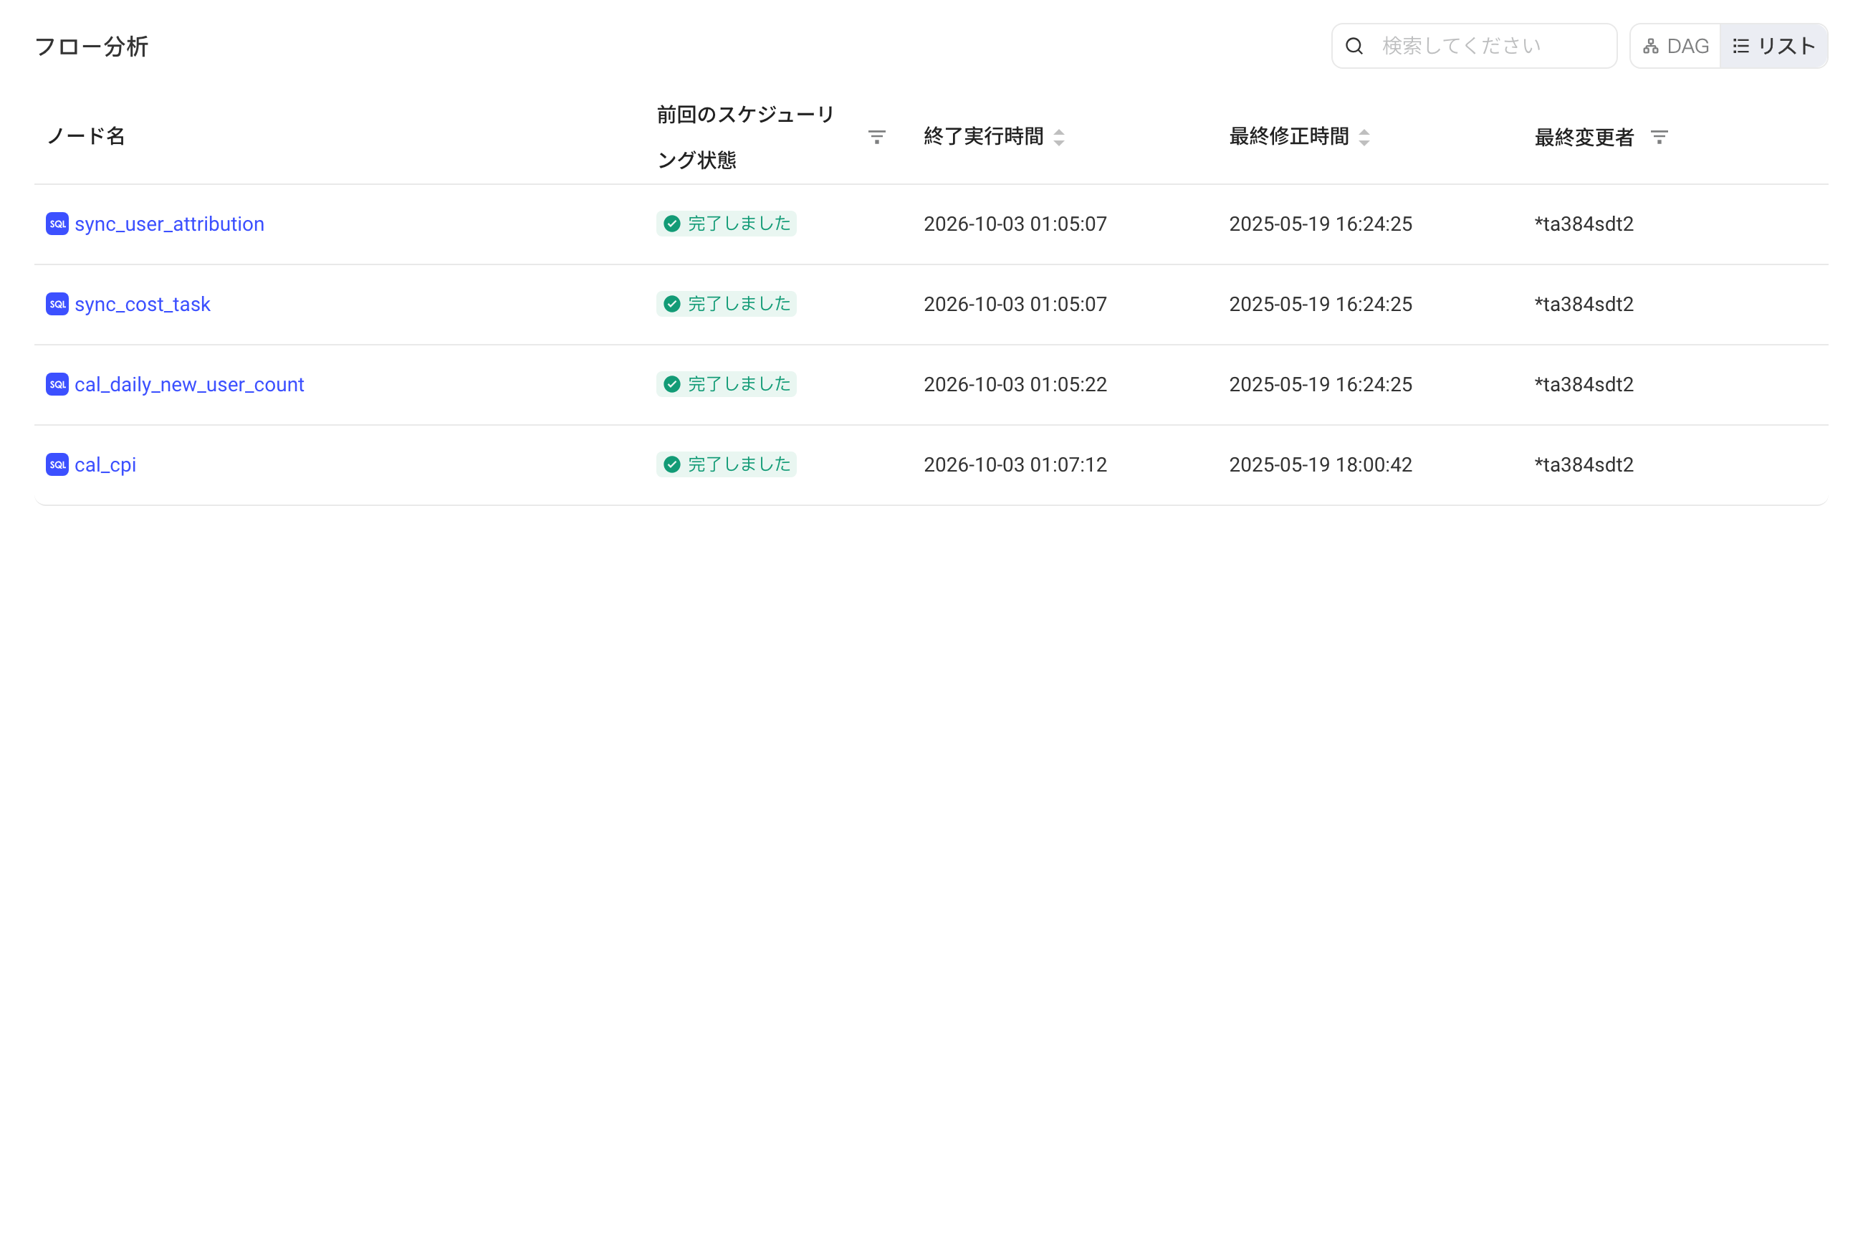Click the 前回のスケジューリング状態 header label

(745, 137)
